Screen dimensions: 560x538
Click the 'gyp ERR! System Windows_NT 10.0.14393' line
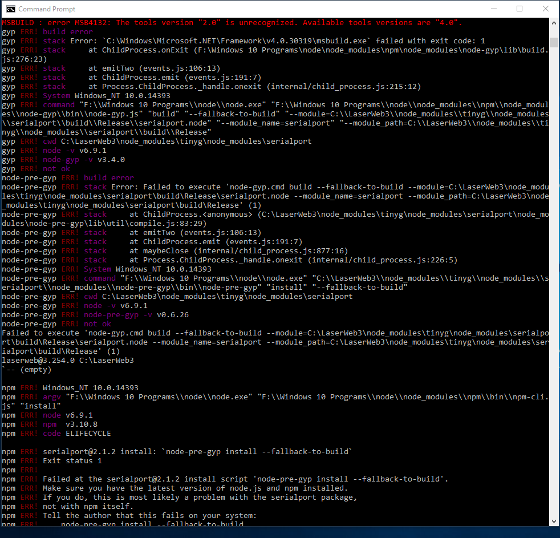tap(86, 96)
